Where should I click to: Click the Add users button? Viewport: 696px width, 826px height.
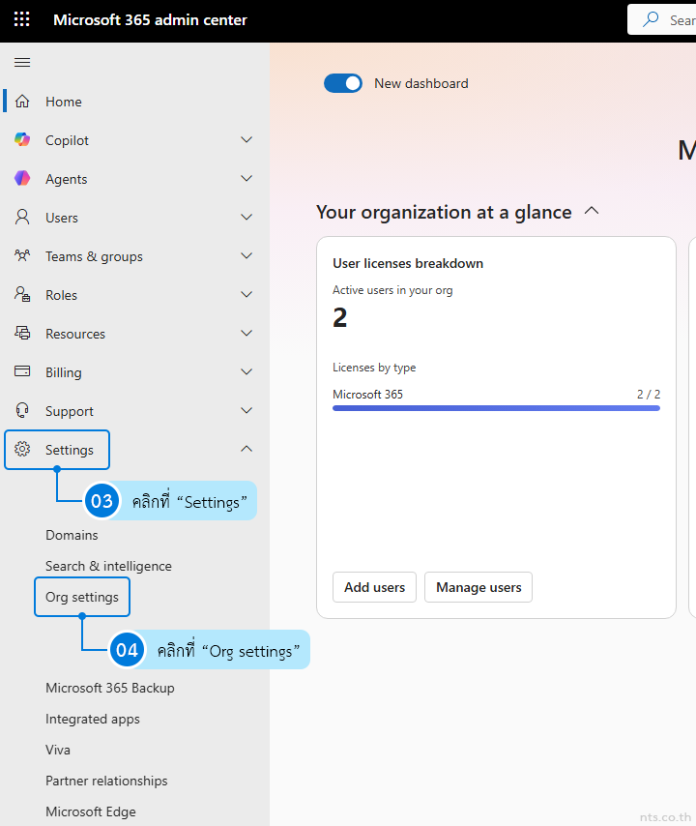[x=374, y=587]
